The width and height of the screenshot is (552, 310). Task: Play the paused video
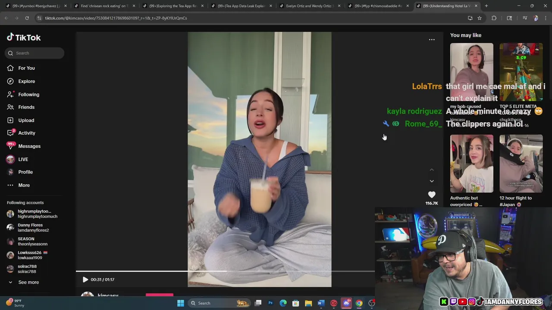[x=85, y=279]
